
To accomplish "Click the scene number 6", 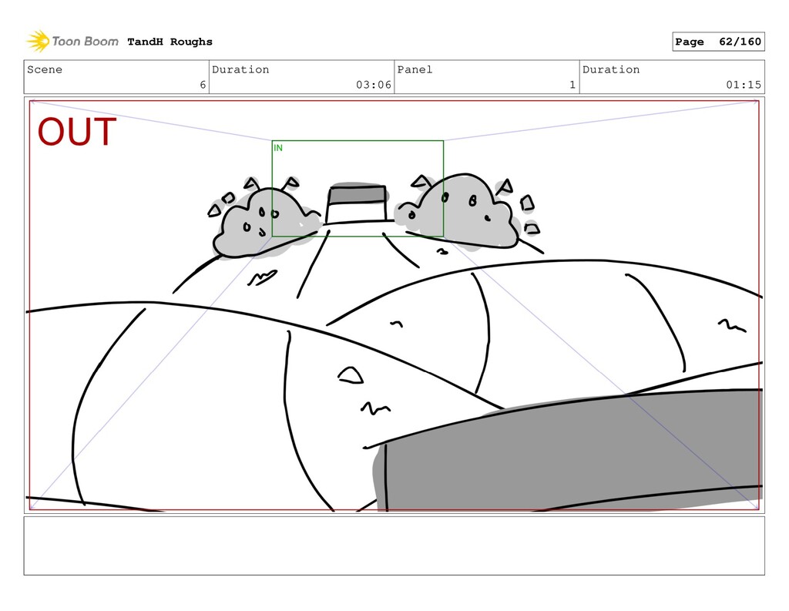I will [203, 85].
